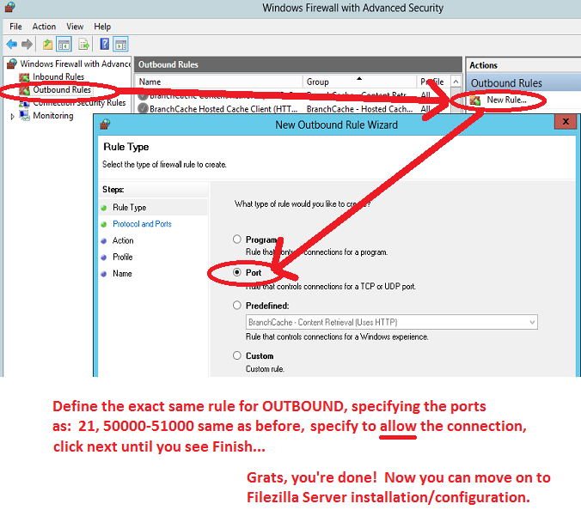Select the BranchCache Hosted Cache Client rule row
Screen dimensions: 581x516
292,109
